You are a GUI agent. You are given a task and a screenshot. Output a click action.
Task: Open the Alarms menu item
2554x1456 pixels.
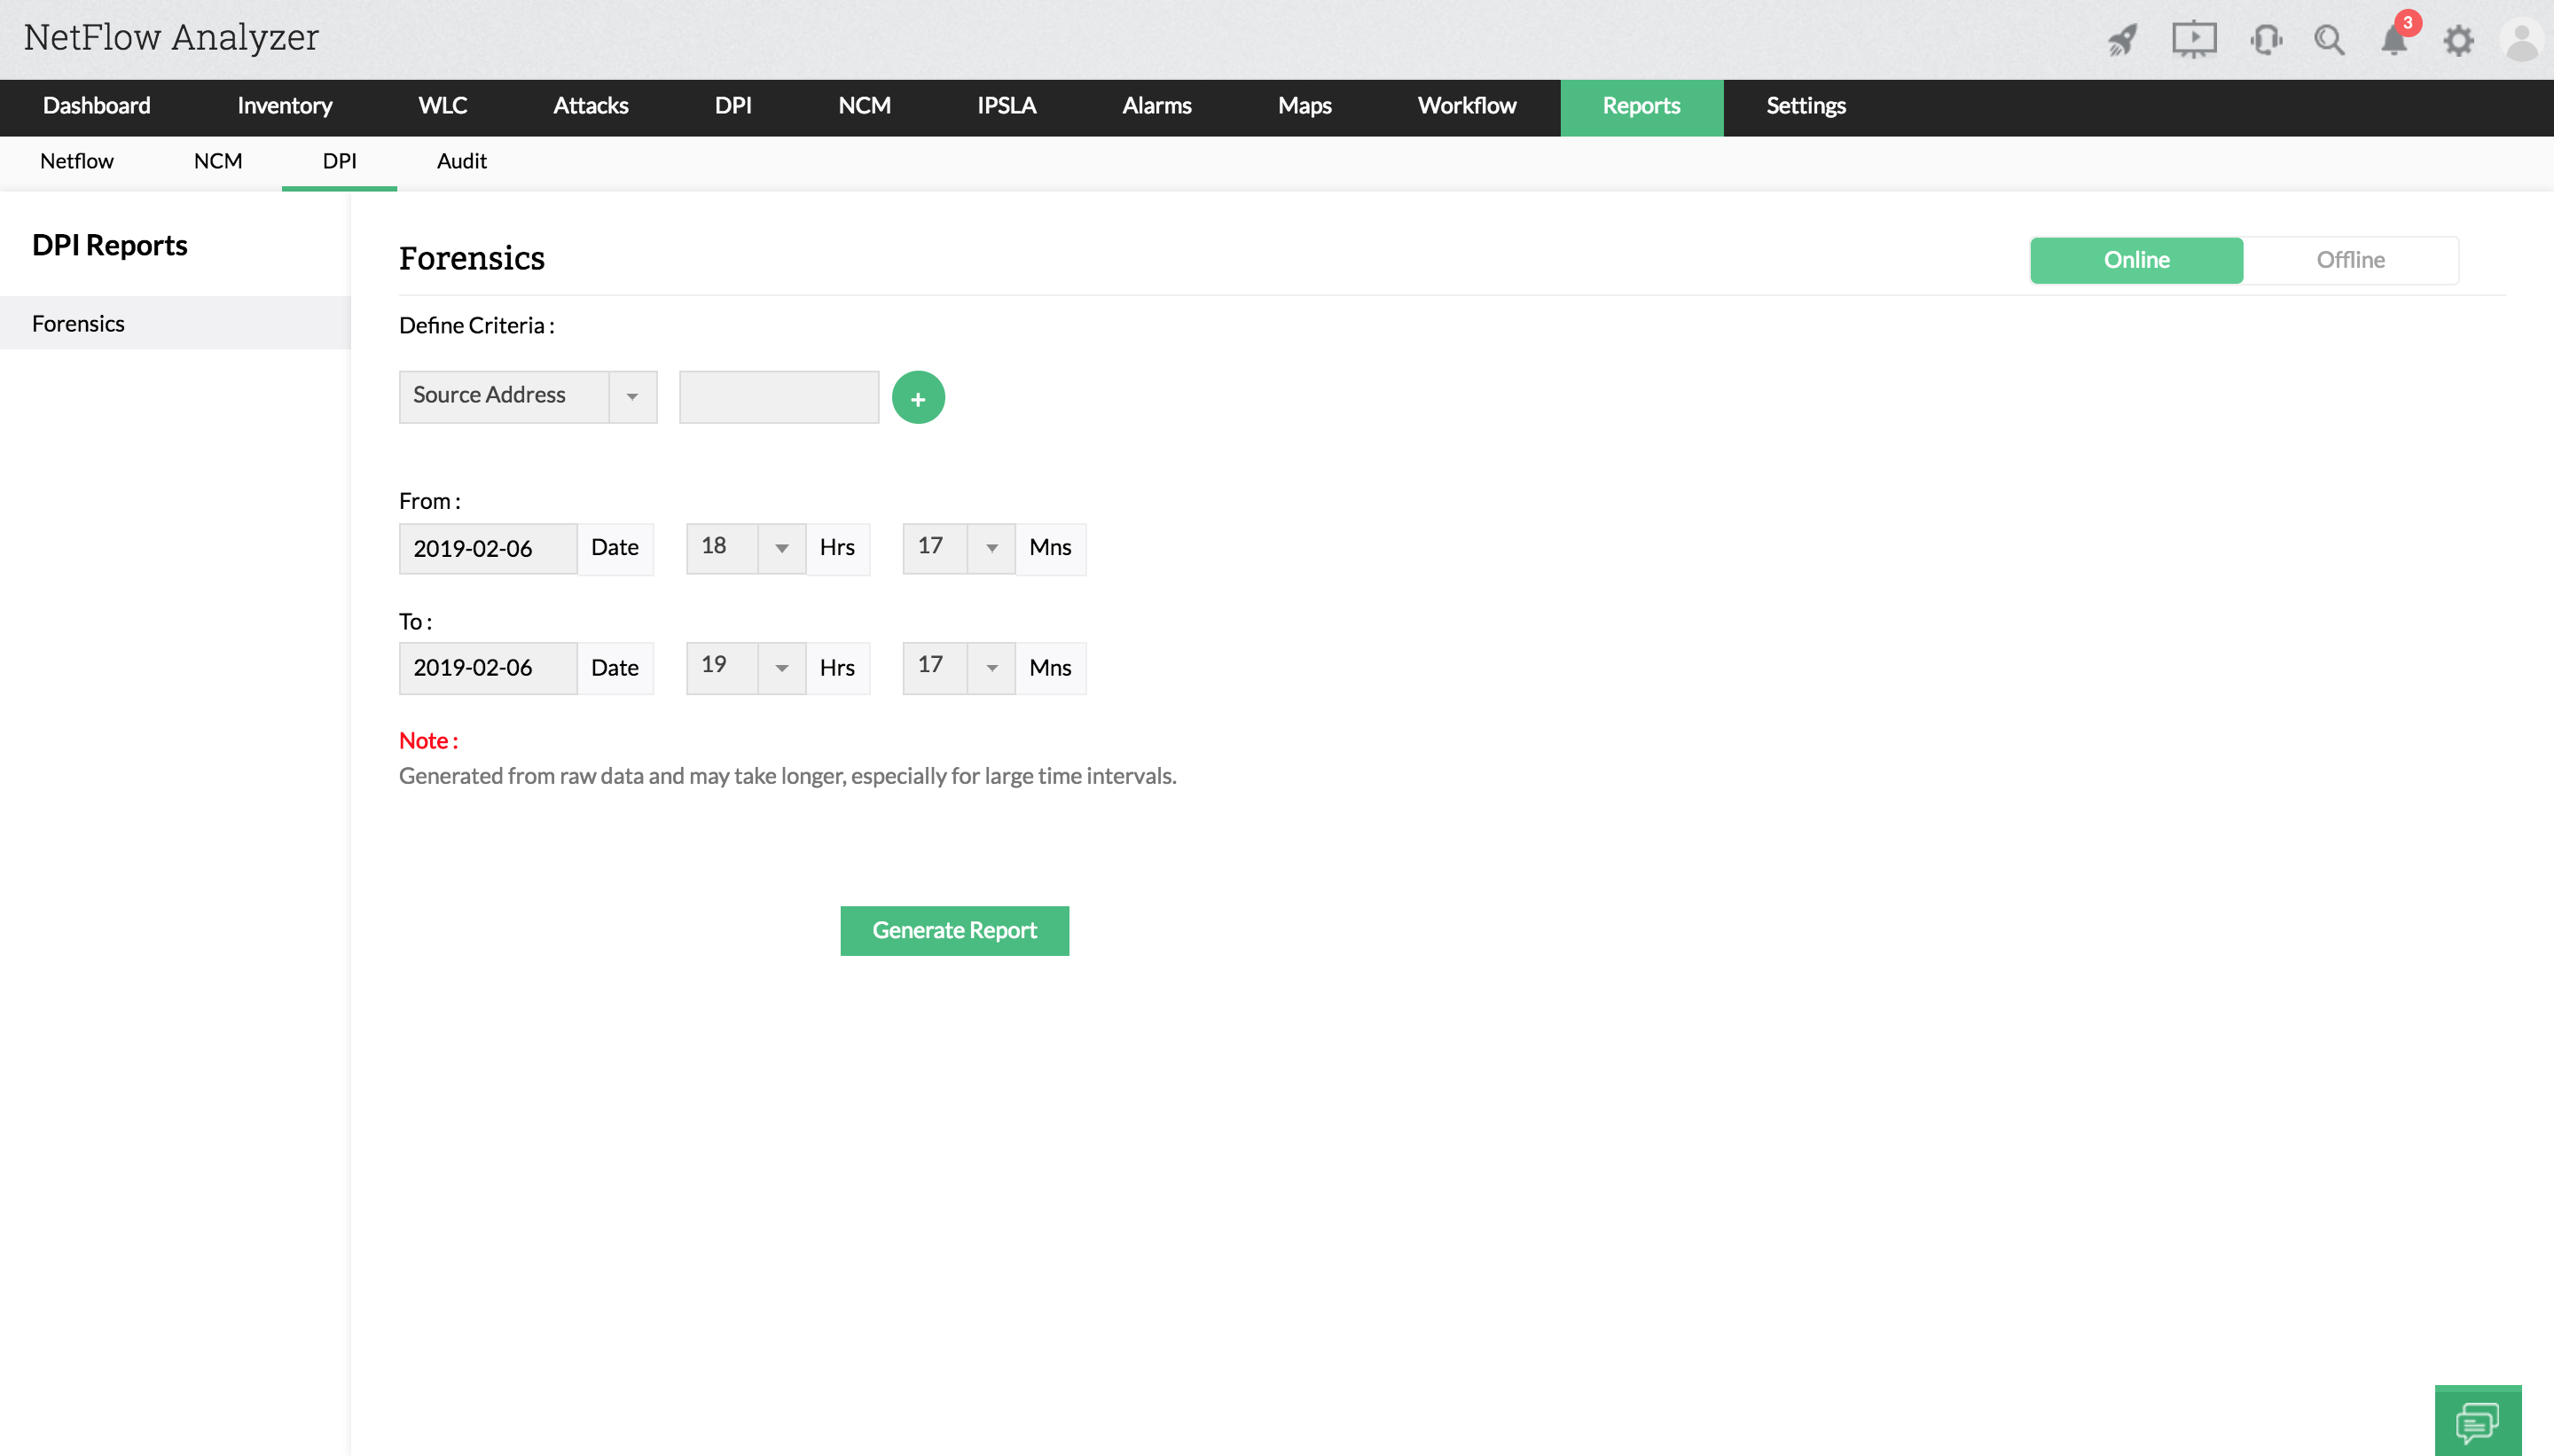[1156, 106]
